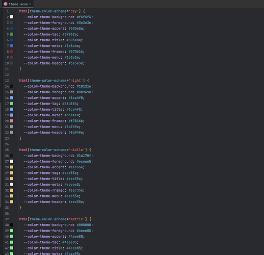Open light blue swatch on line 18
Image resolution: width=264 pixels, height=255 pixels.
click(12, 109)
